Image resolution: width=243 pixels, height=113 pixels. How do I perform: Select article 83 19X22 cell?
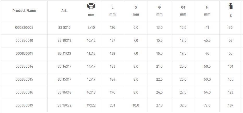pyautogui.click(x=64, y=105)
